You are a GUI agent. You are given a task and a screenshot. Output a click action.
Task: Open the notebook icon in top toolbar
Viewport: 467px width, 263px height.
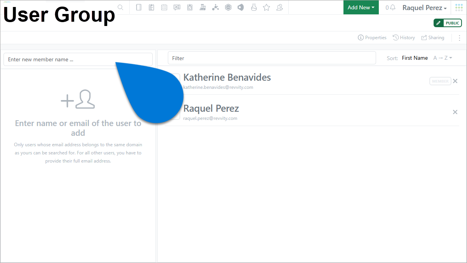point(139,7)
